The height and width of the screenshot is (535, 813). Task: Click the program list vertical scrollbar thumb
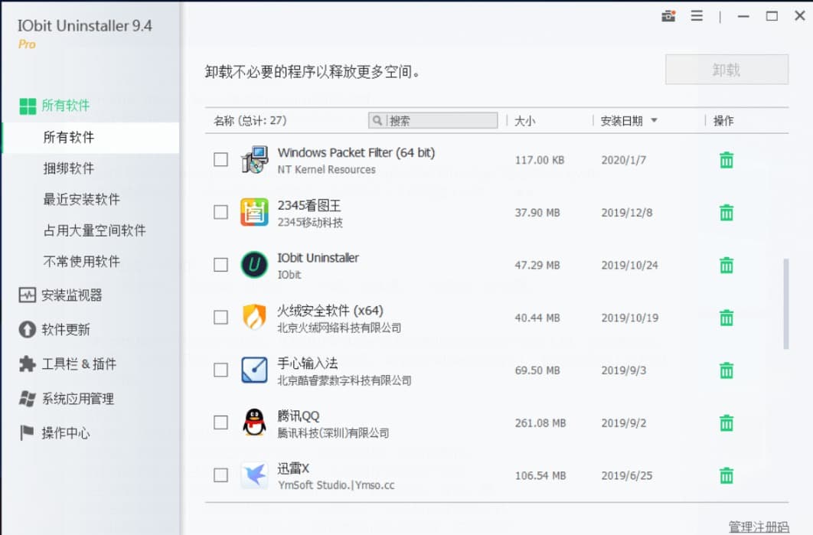(x=786, y=304)
